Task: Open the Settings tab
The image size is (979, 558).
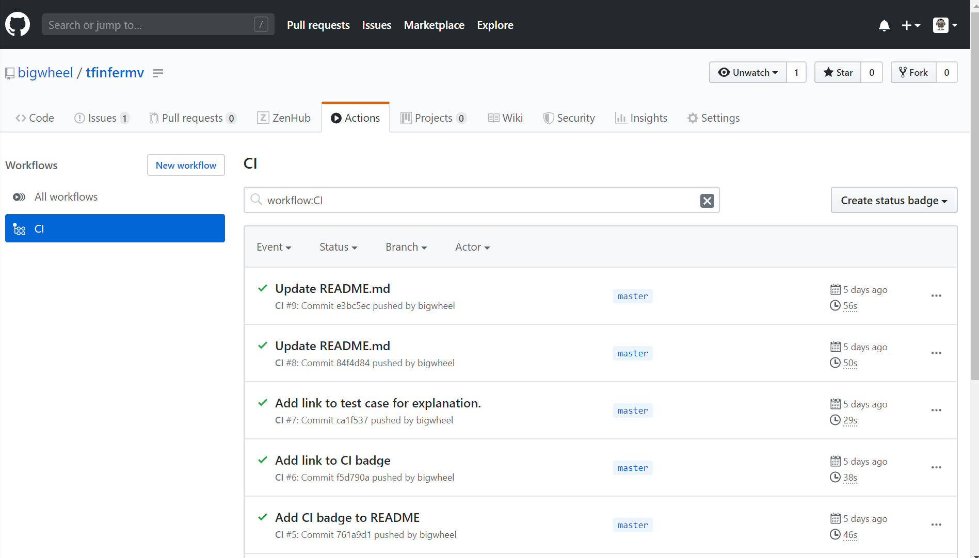Action: (x=713, y=118)
